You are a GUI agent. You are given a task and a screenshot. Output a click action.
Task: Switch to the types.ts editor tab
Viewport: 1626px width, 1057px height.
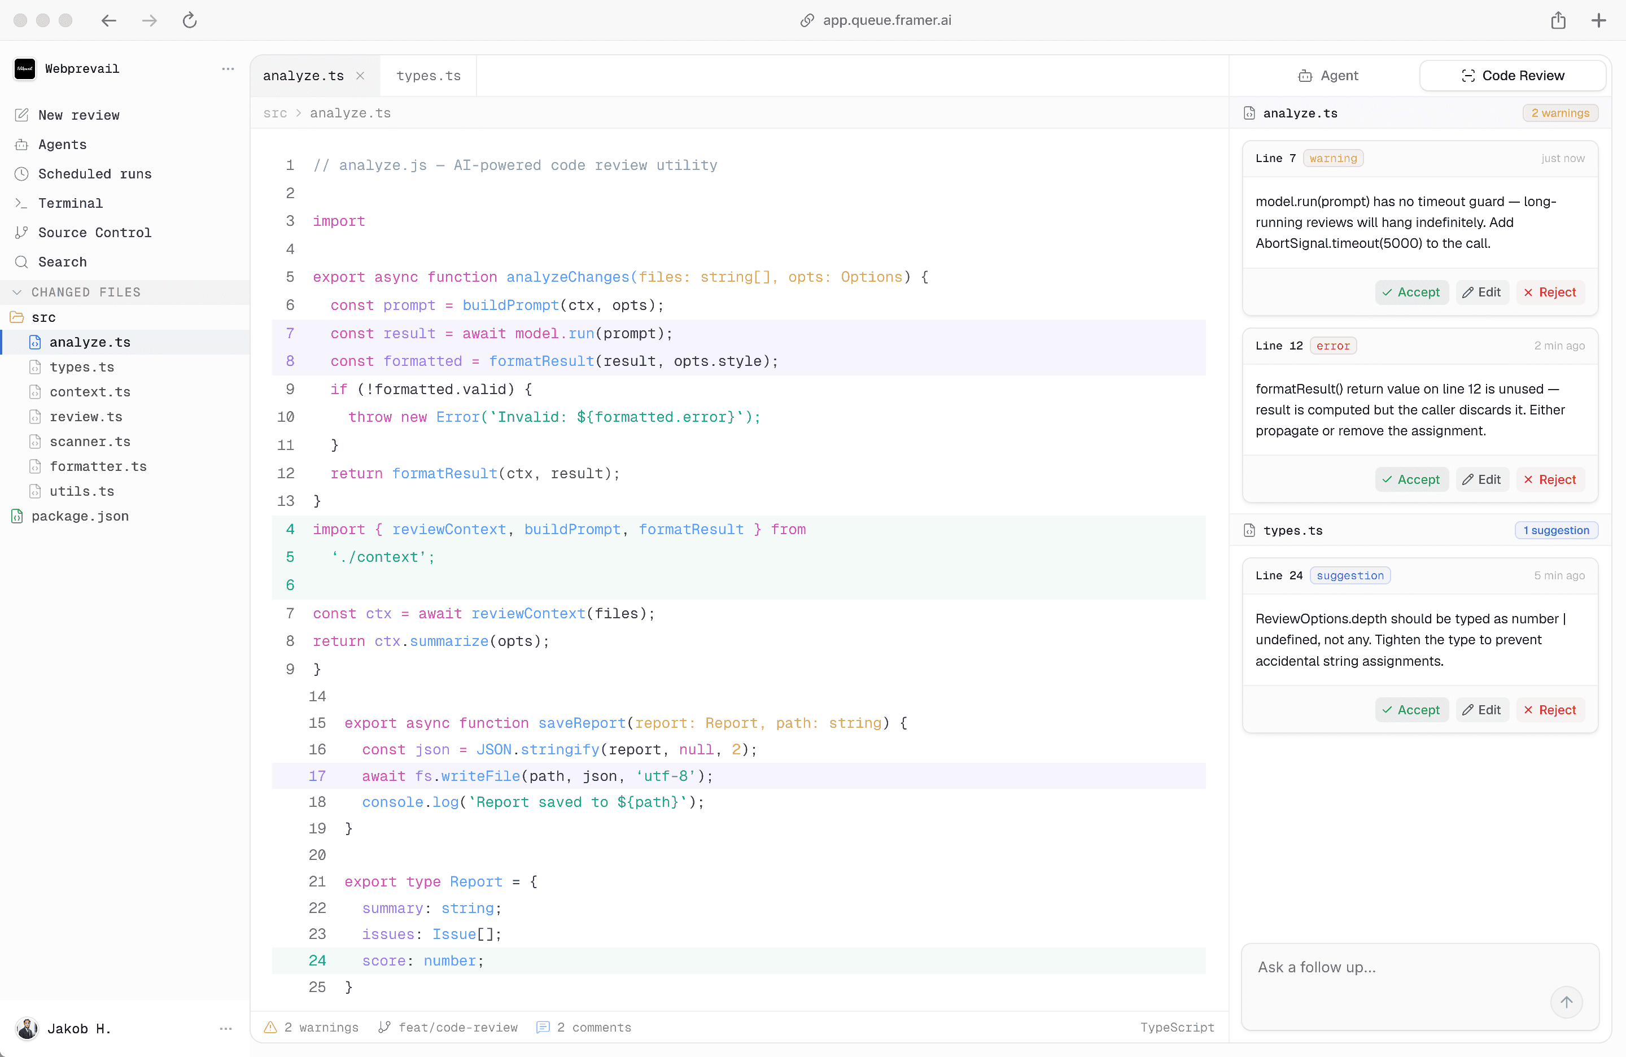[x=429, y=76]
